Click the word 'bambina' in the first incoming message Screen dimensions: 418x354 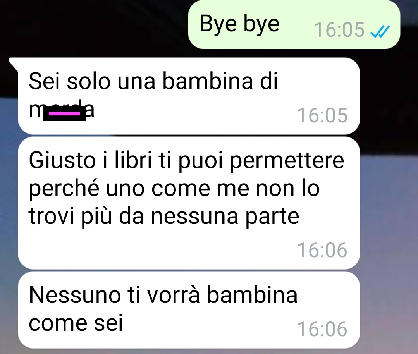click(208, 81)
